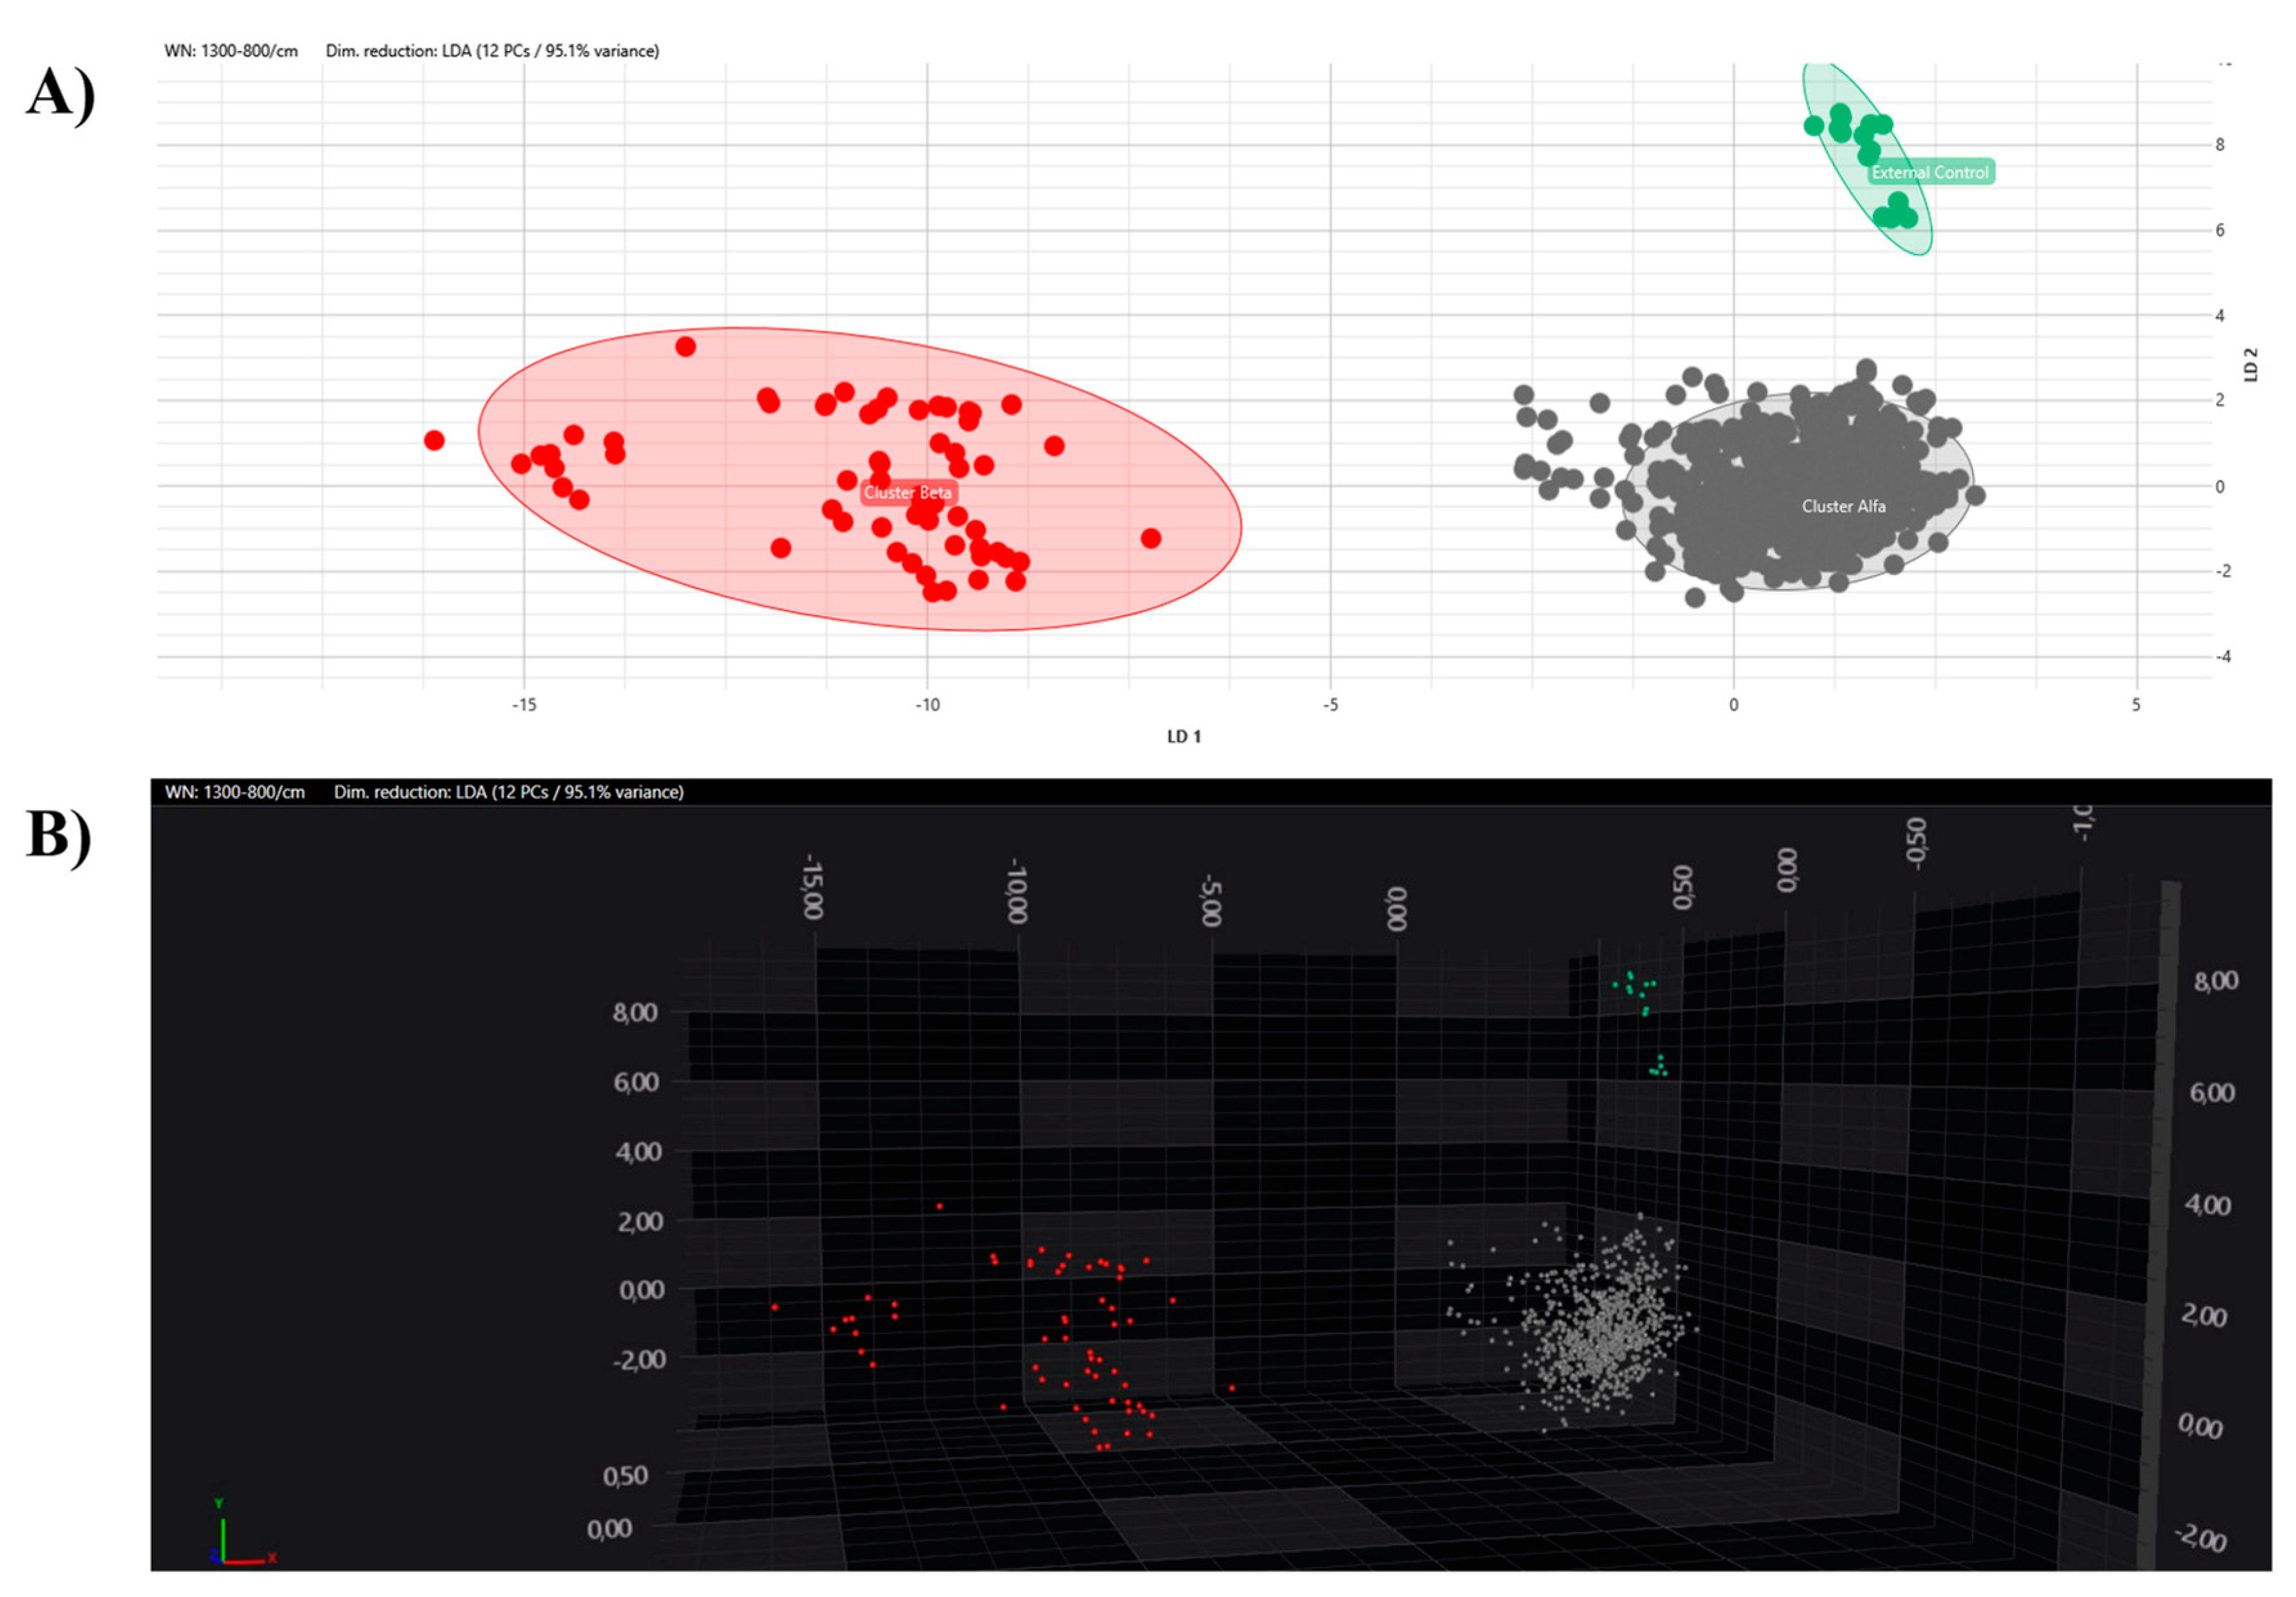Click the leftmost red outlier point in panel A
This screenshot has height=1597, width=2296.
(434, 440)
